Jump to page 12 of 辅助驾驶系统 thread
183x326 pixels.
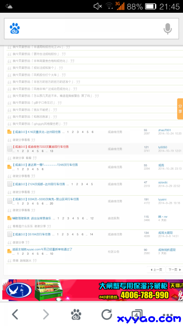click(x=92, y=218)
